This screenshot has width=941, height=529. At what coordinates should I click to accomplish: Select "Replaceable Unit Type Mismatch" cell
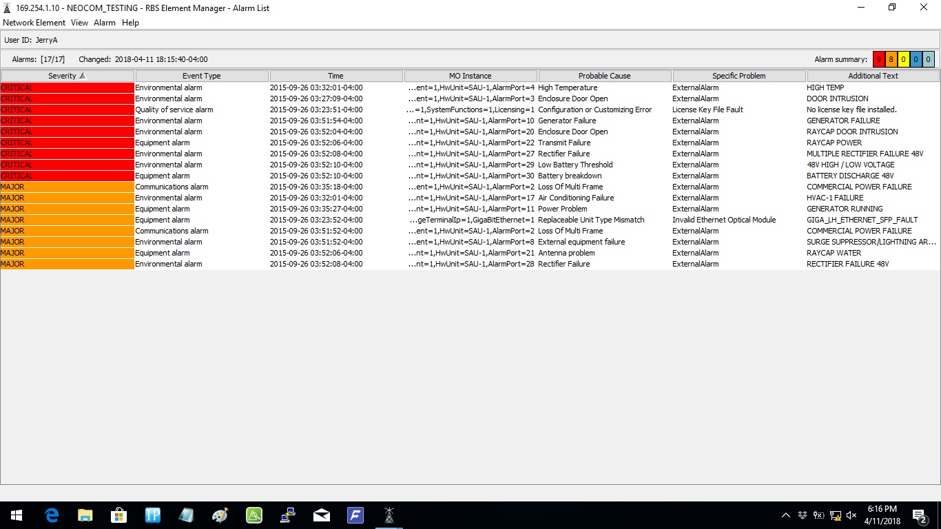(x=604, y=220)
